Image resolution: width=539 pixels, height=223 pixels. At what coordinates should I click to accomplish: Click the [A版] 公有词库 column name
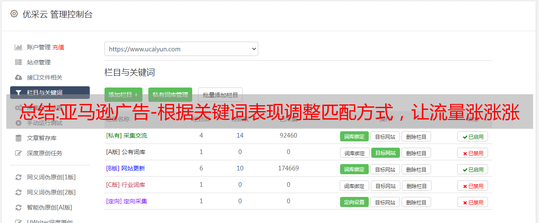pyautogui.click(x=126, y=152)
